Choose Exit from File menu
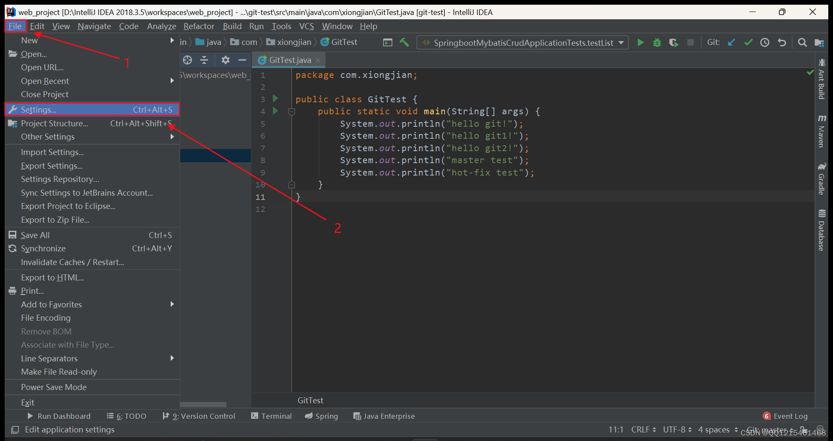833x441 pixels. pos(92,402)
